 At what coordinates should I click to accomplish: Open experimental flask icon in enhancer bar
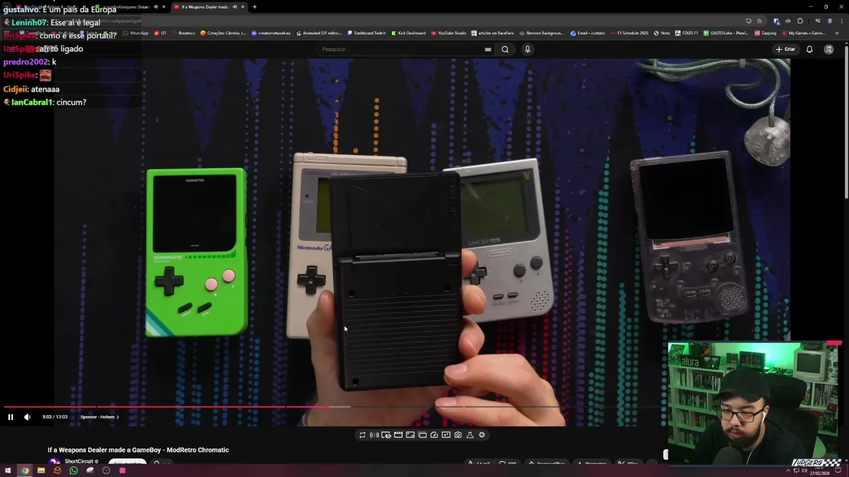click(x=470, y=435)
